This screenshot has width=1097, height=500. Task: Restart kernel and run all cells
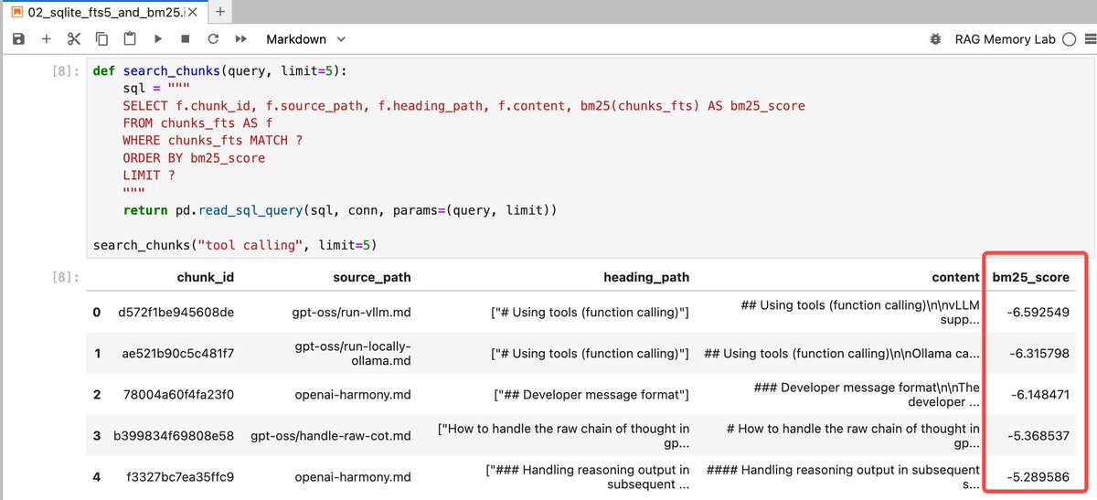click(x=241, y=39)
